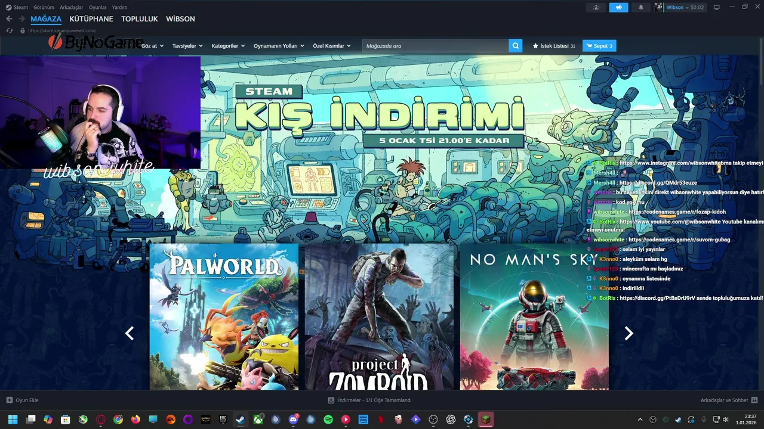Open the Windows Start menu

[x=13, y=419]
